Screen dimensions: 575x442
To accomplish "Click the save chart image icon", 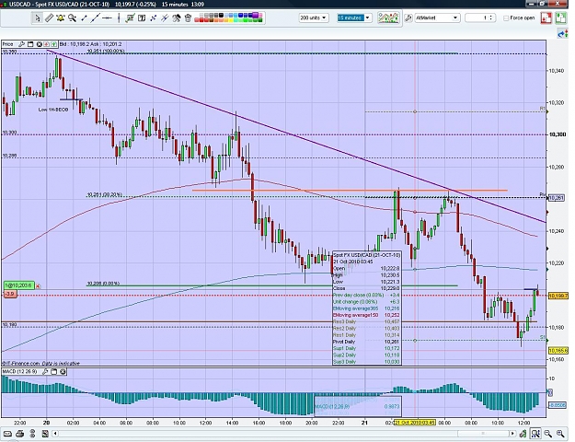I will tap(45, 434).
